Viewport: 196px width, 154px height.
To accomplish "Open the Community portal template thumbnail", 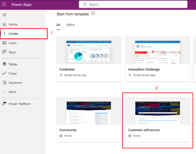I will (x=89, y=113).
